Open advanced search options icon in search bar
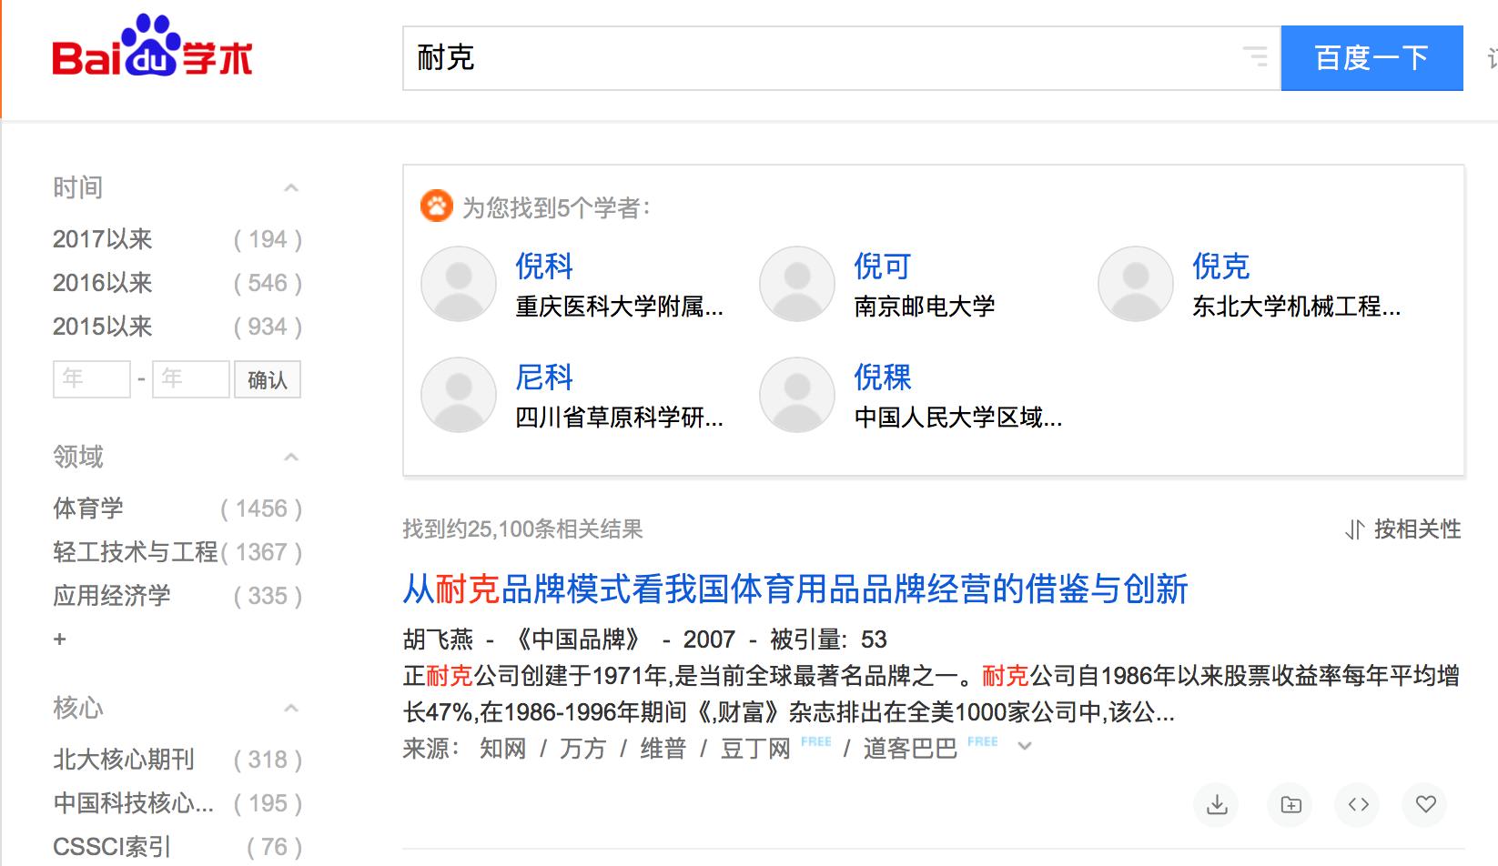The image size is (1498, 866). coord(1257,57)
